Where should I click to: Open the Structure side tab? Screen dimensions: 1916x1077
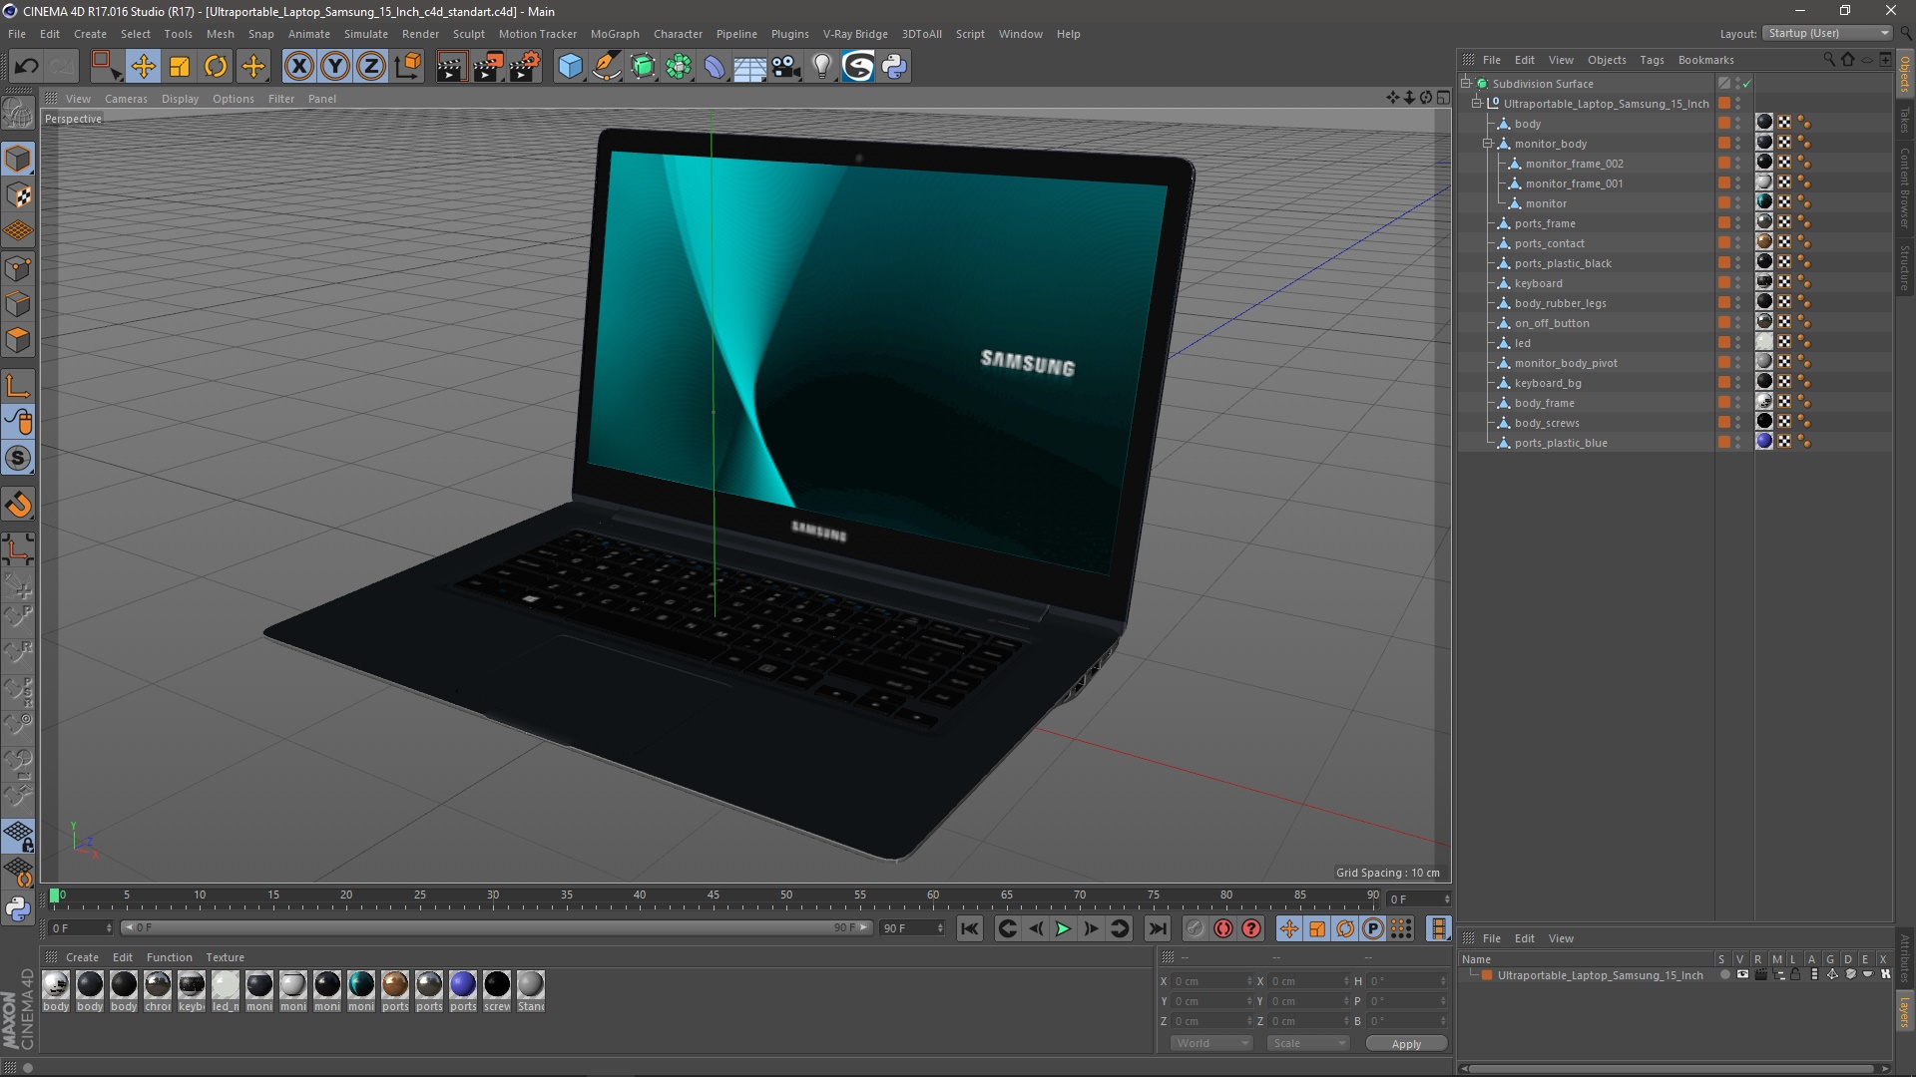point(1905,266)
